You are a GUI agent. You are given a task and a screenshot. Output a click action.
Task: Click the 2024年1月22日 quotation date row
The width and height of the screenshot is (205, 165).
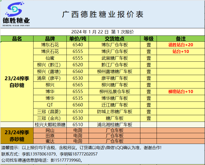click(102, 32)
